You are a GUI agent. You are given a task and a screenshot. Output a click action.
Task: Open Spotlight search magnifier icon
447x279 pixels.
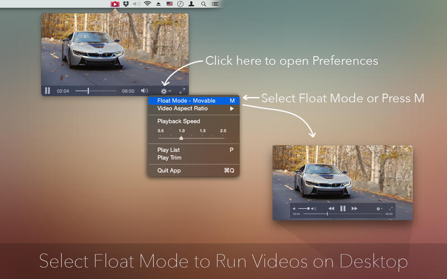(x=203, y=4)
